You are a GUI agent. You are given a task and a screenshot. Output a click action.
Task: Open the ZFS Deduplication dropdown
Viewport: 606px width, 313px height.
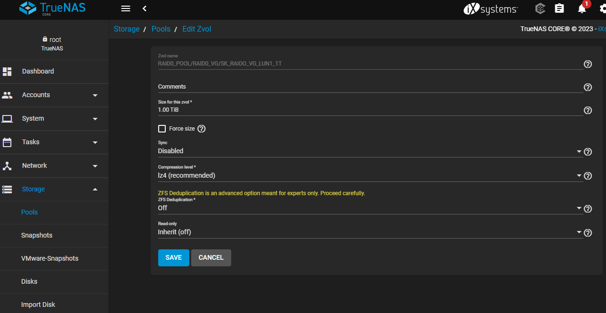point(370,208)
